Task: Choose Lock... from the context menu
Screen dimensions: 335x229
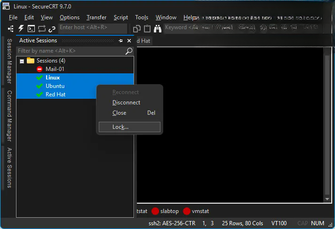Action: pyautogui.click(x=129, y=127)
